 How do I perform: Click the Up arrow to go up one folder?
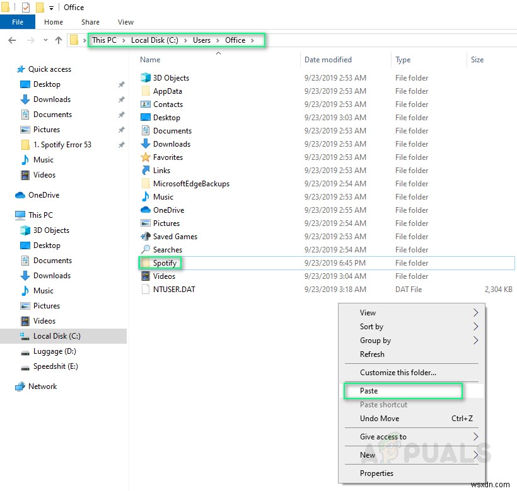click(x=59, y=40)
